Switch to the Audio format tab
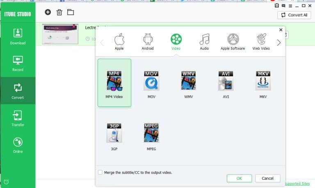The image size is (315, 188). [x=204, y=41]
